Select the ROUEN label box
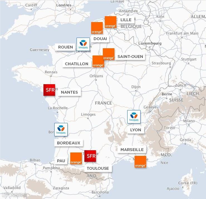Screen dimensions: 206x199 coord(65,47)
